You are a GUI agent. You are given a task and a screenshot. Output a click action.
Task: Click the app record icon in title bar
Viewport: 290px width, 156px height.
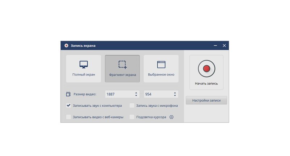[x=66, y=45]
